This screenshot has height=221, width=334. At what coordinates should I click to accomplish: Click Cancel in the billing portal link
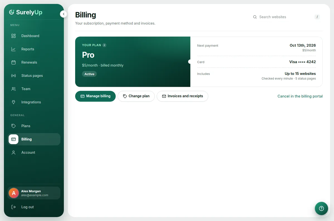pyautogui.click(x=300, y=96)
